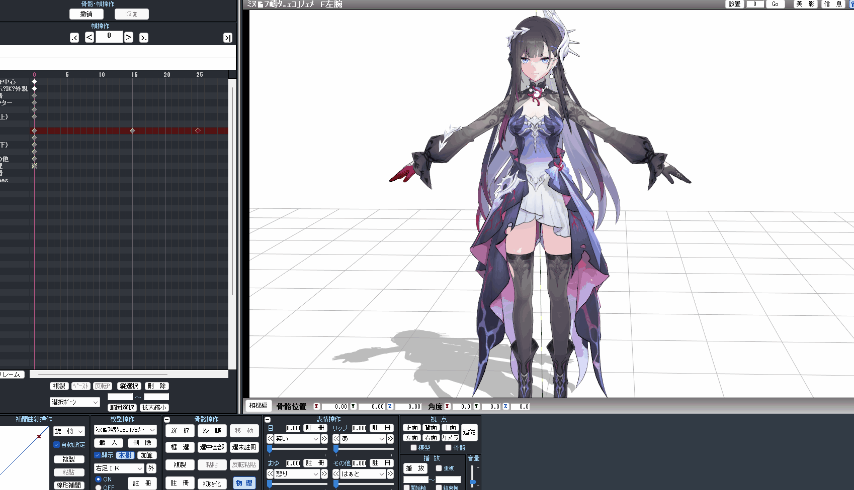
Task: Click the frame number input field
Action: click(109, 36)
